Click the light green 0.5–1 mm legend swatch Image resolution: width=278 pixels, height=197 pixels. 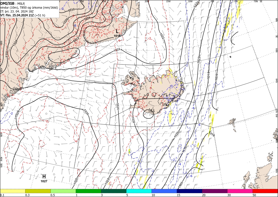click(63, 191)
